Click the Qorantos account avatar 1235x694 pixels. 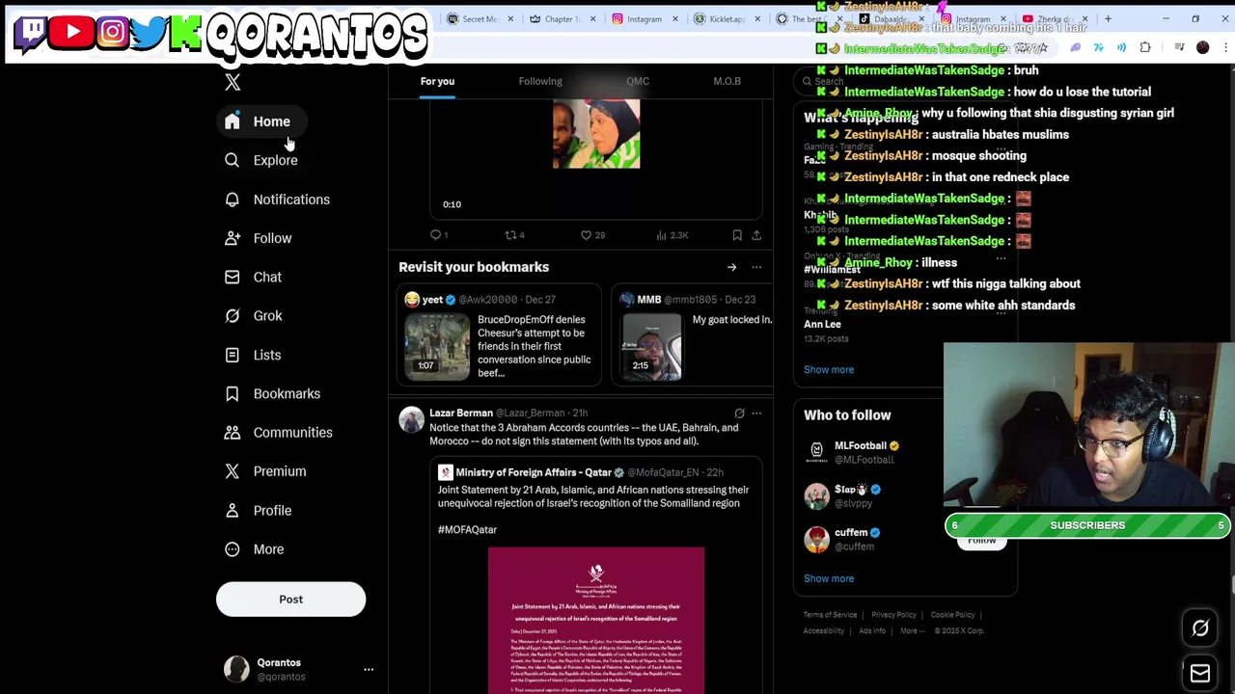point(236,669)
